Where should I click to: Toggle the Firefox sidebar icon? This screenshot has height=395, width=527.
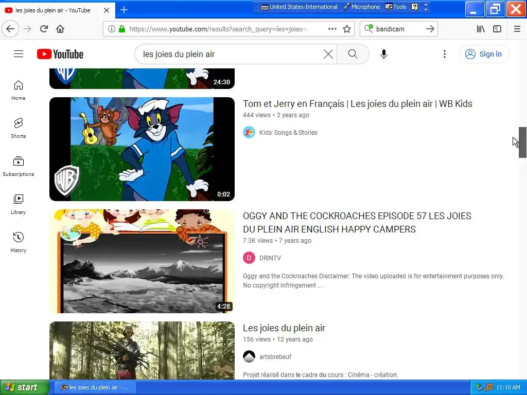(x=497, y=29)
